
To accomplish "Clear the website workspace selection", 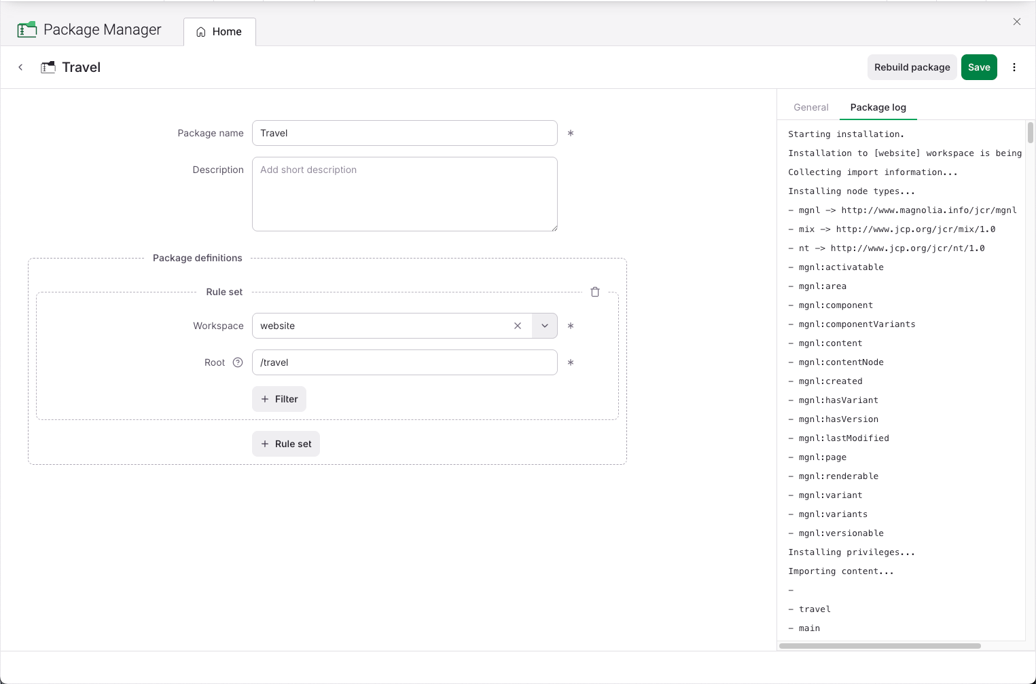I will [x=518, y=326].
